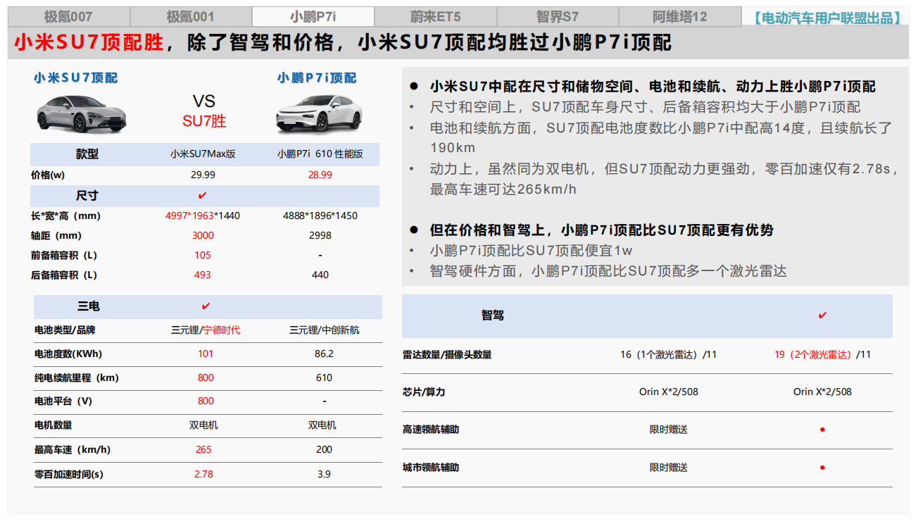Select the 三元锂/宁德时代 battery cell

click(206, 330)
